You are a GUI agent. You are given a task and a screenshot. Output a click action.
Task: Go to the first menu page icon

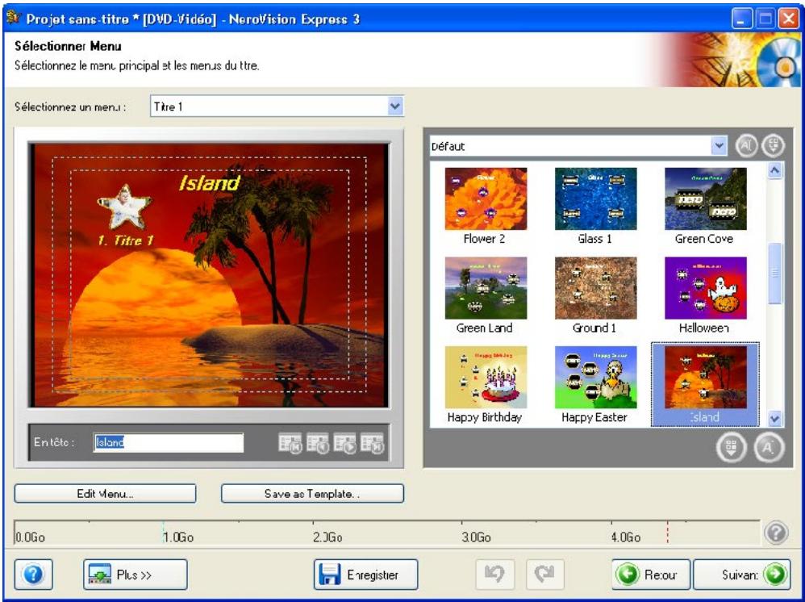(290, 444)
